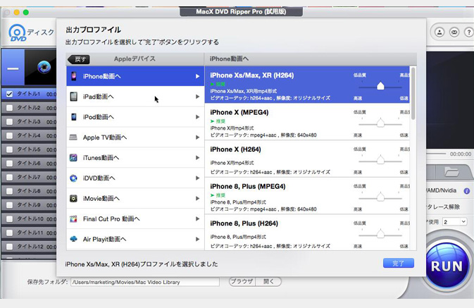Select the iPhone 8, Plus (H264) profile
The width and height of the screenshot is (474, 308).
(x=307, y=233)
